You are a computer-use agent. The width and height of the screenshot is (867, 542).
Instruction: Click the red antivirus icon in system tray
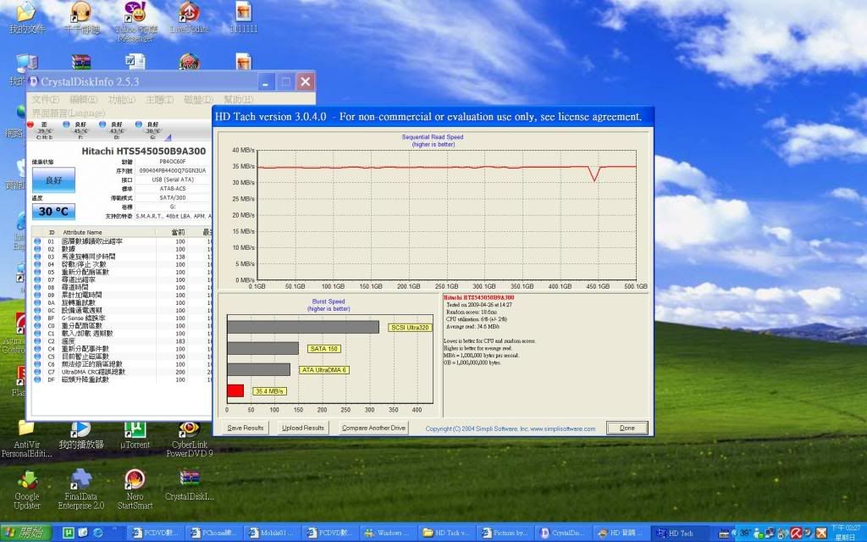[796, 534]
